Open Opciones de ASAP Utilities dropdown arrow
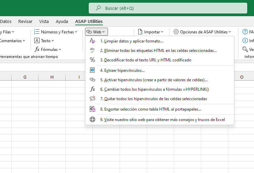The width and height of the screenshot is (254, 173). coord(230,32)
